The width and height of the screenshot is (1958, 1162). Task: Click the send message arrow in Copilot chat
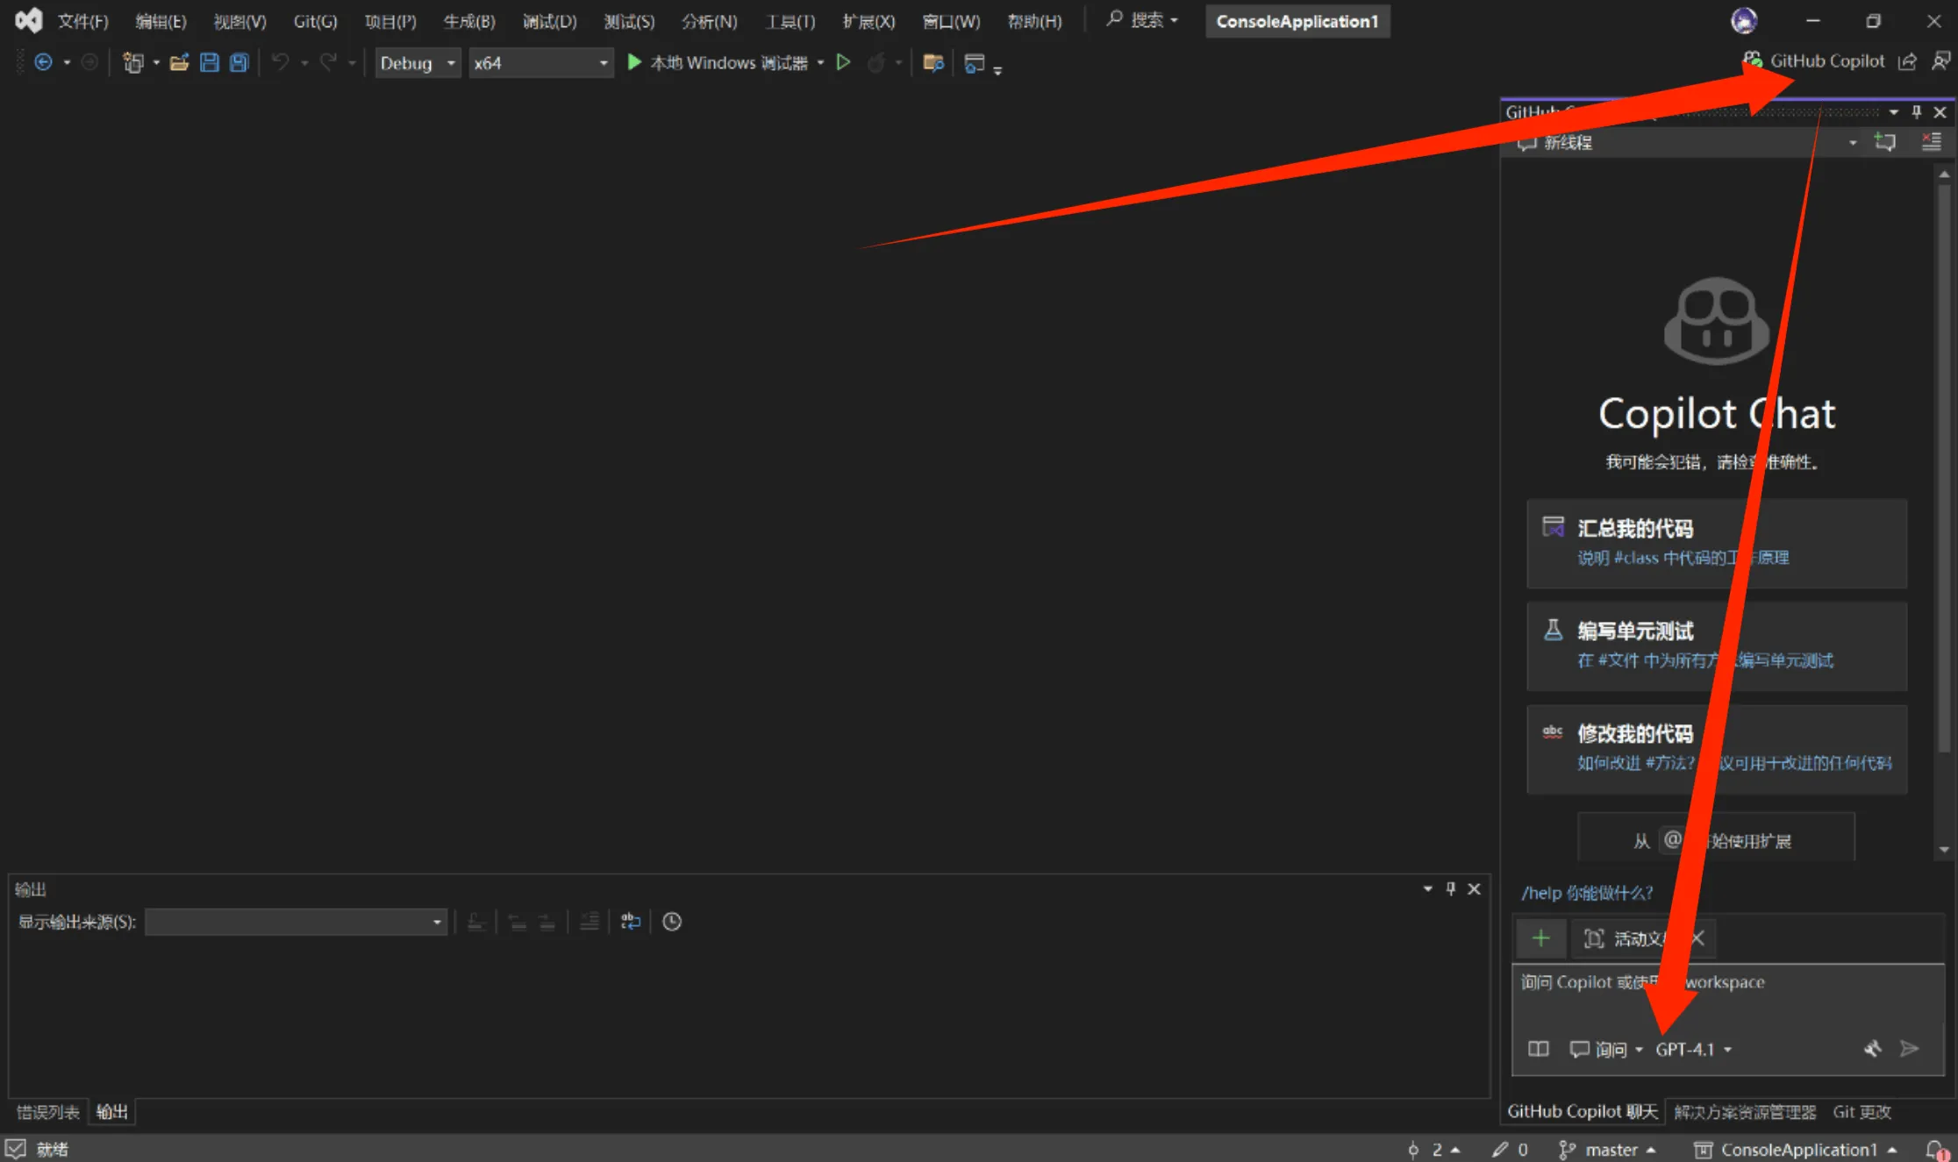(1909, 1049)
